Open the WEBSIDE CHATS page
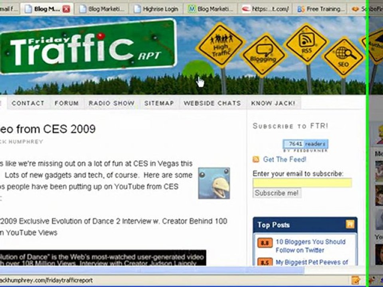 coord(212,103)
